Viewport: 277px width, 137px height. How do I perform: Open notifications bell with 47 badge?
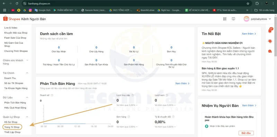270,31
